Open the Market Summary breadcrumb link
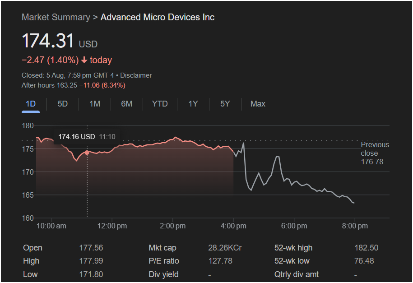This screenshot has height=283, width=413. [x=56, y=18]
